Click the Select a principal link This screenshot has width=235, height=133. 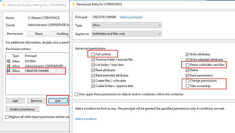pos(131,17)
